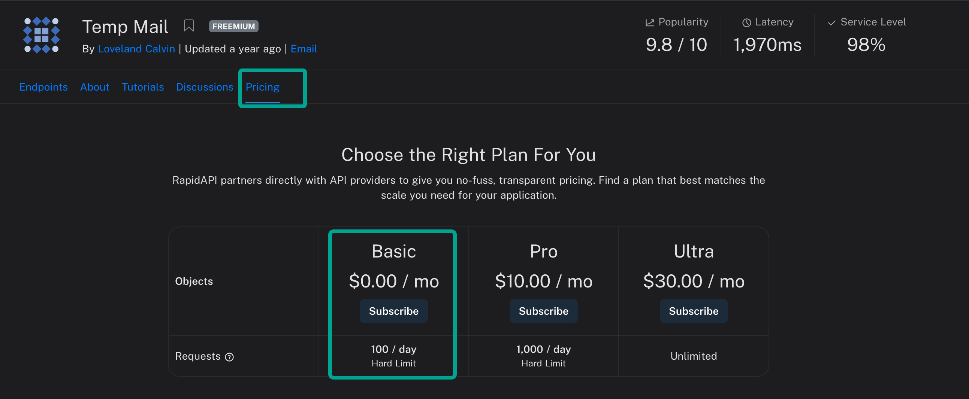
Task: Click the Temp Mail API logo icon
Action: [41, 35]
